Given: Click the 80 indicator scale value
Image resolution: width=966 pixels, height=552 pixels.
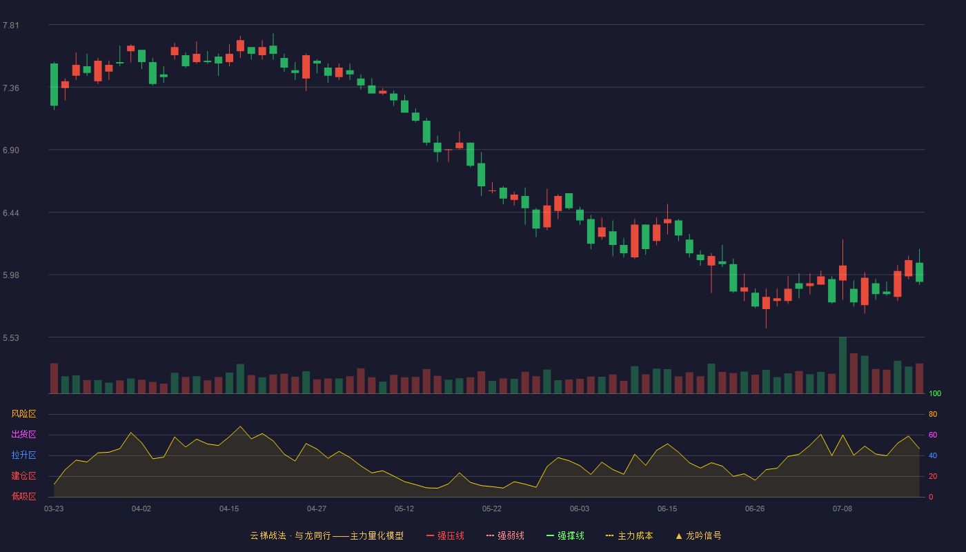Looking at the screenshot, I should point(933,414).
